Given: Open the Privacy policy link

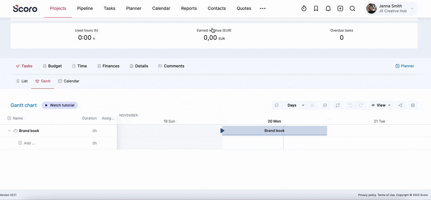Looking at the screenshot, I should [367, 195].
